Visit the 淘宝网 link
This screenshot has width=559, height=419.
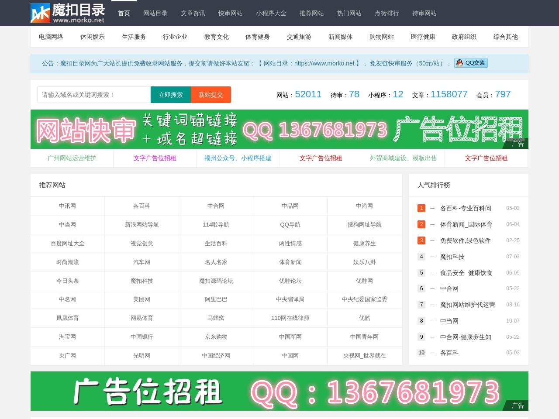pos(67,337)
